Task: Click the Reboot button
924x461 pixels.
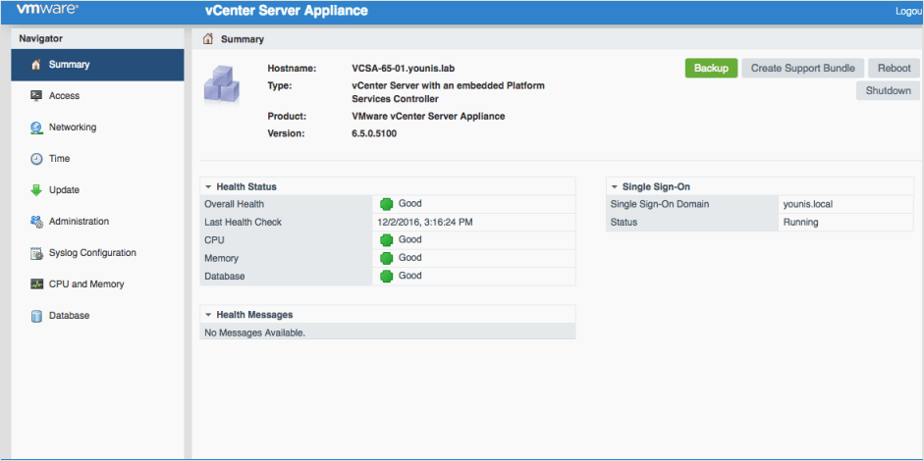Action: click(x=894, y=69)
